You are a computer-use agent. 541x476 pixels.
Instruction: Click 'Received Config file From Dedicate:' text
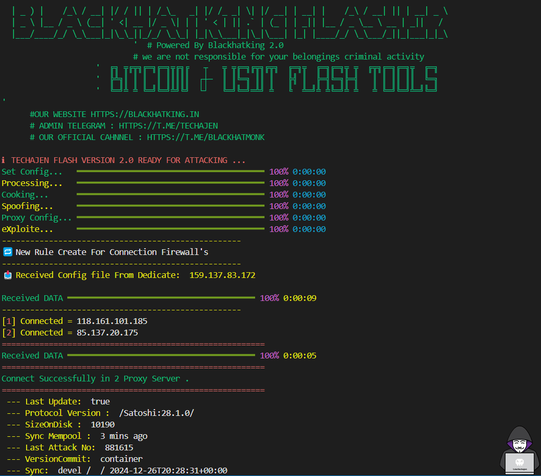point(98,275)
